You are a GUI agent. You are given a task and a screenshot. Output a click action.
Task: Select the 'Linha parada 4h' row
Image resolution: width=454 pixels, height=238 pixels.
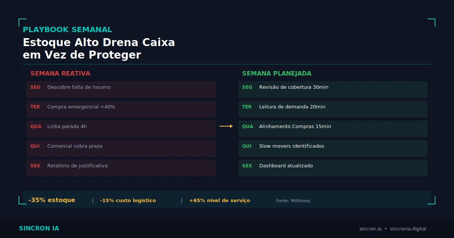tap(121, 129)
